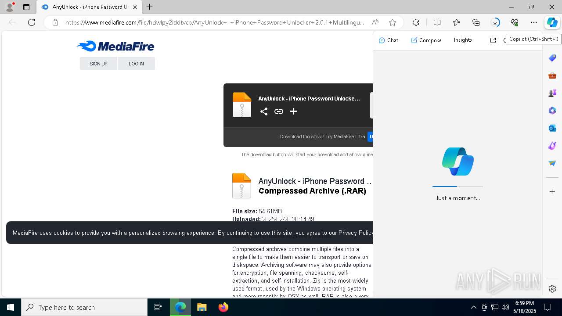
Task: Click the lower RAR archive file icon
Action: (241, 185)
